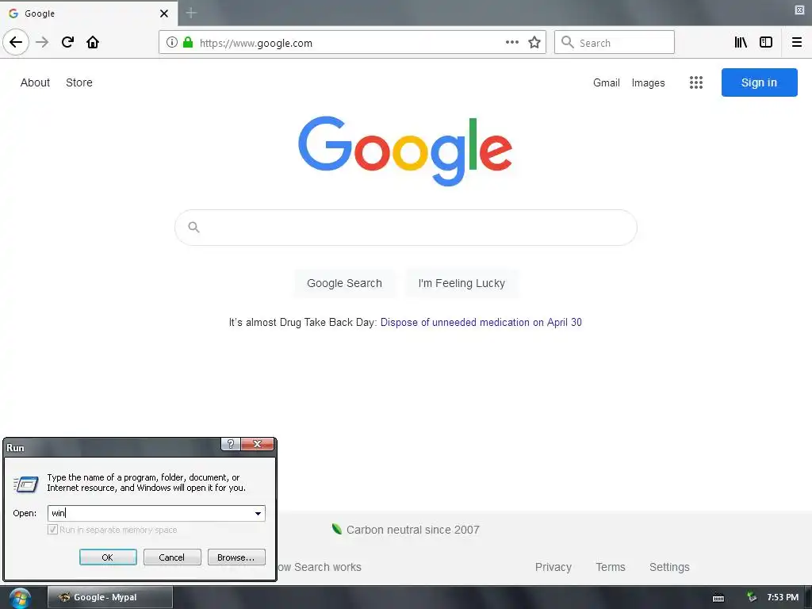Click OK in the Run dialog
812x609 pixels.
click(108, 557)
